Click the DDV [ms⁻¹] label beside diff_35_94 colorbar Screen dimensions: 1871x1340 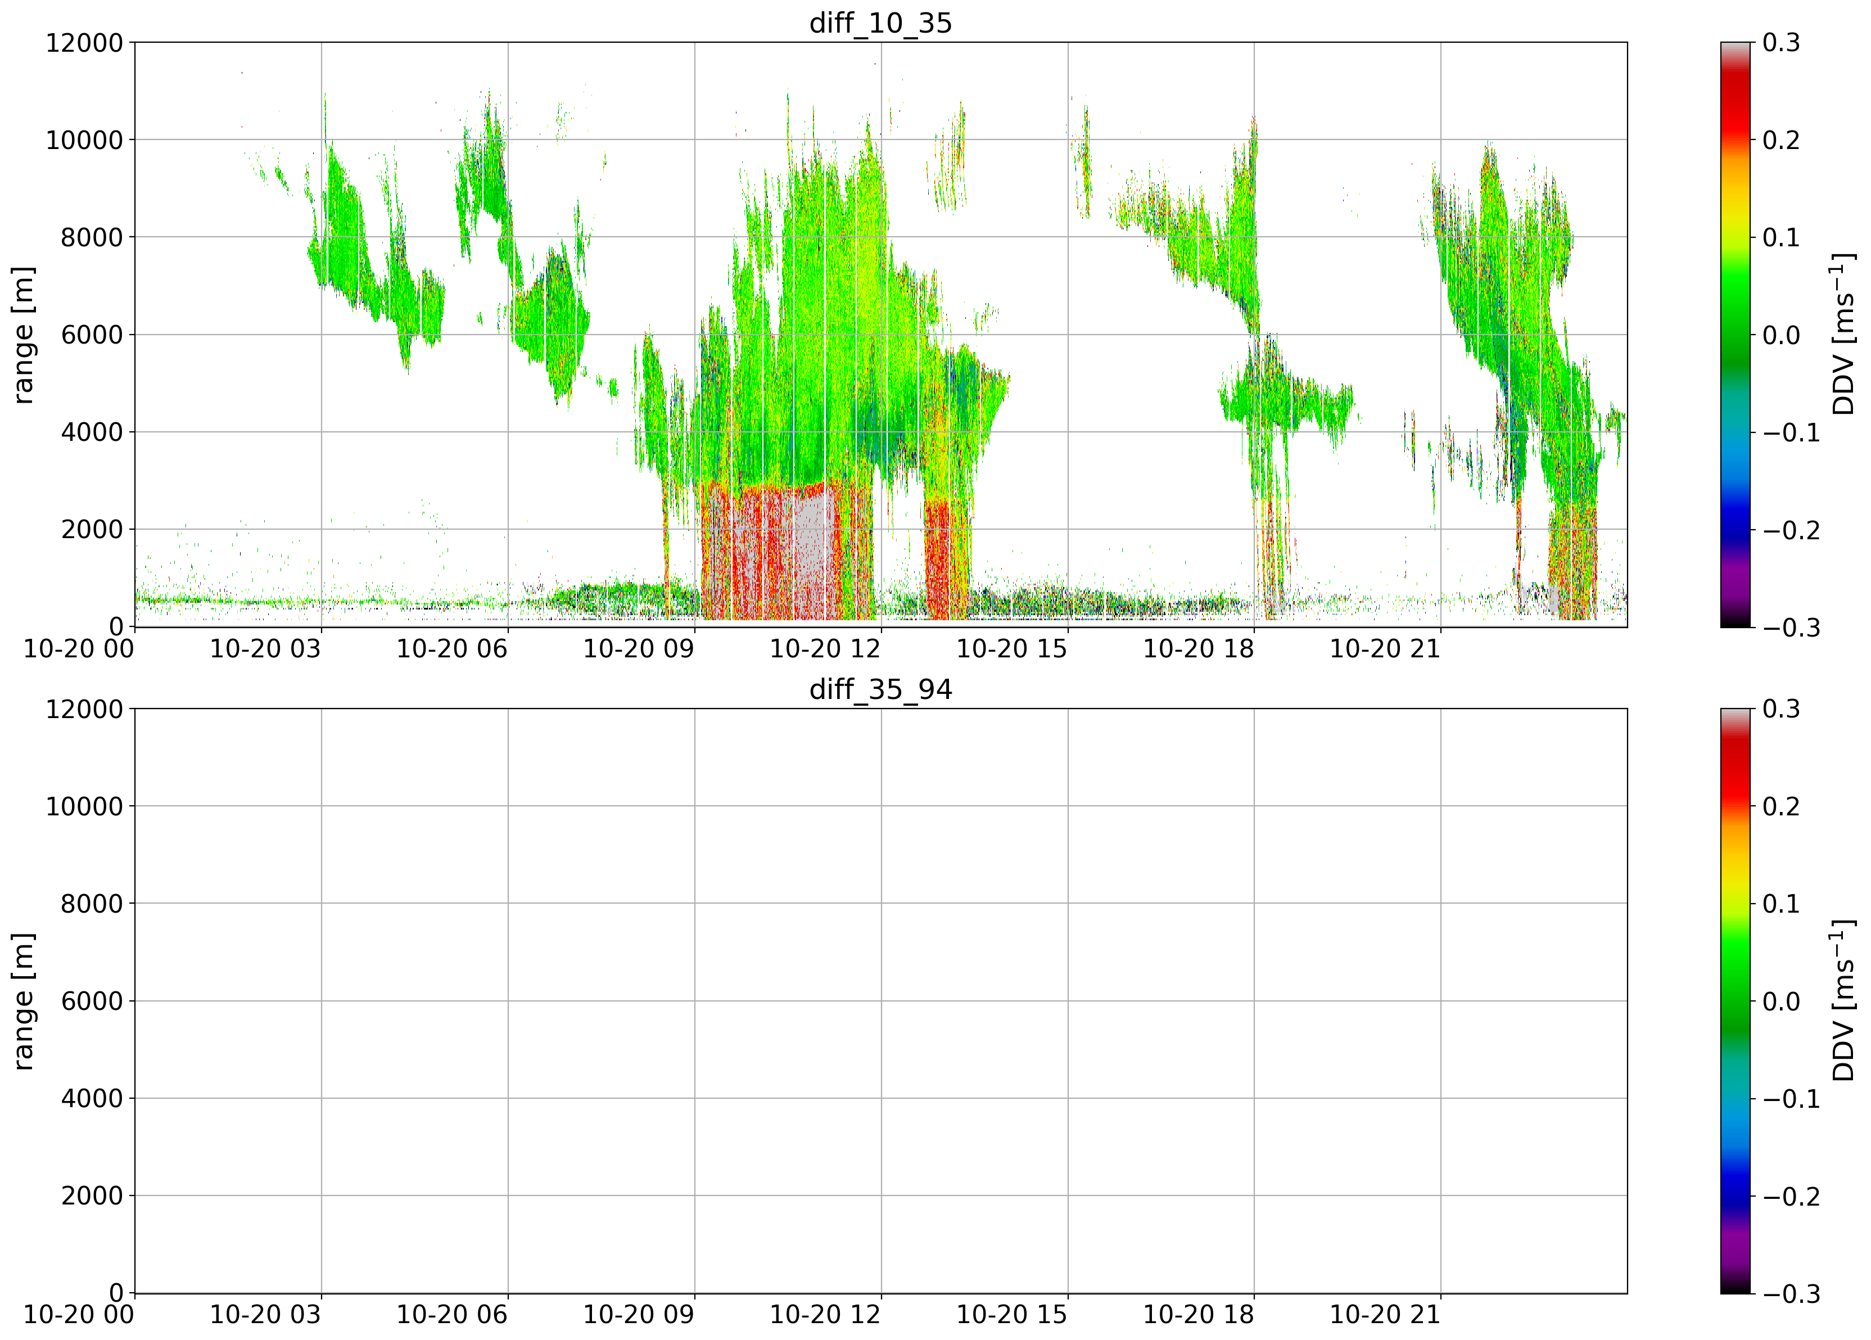click(1842, 1001)
